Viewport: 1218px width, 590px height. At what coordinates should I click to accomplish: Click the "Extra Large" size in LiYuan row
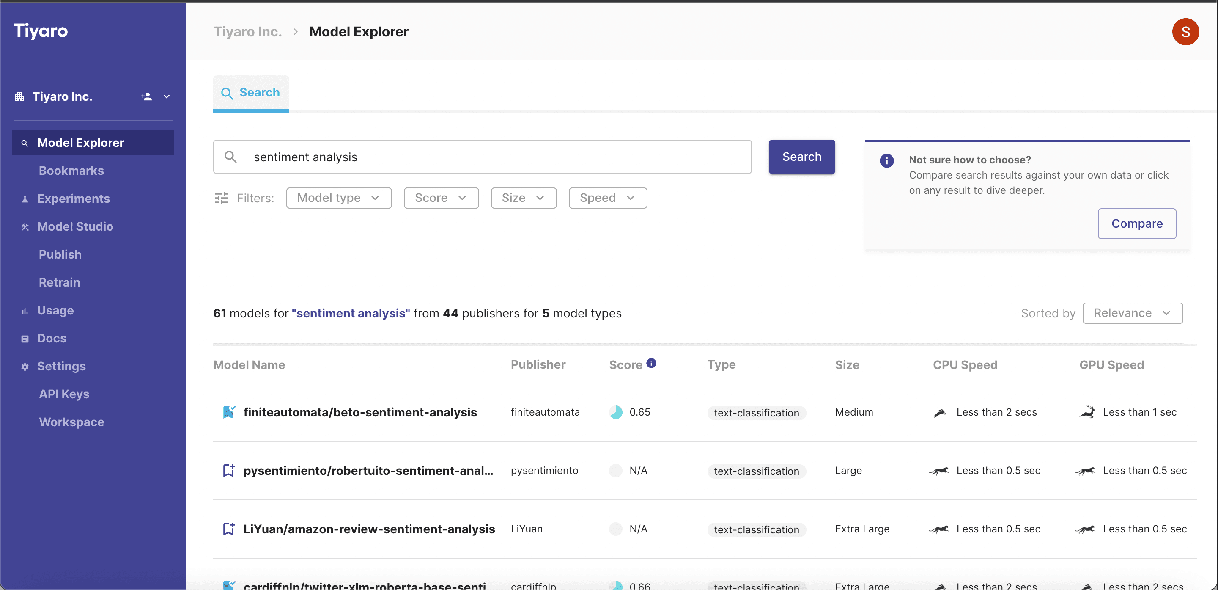(x=862, y=529)
